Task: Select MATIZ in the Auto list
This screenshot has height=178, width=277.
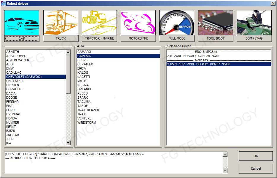Action: click(118, 81)
